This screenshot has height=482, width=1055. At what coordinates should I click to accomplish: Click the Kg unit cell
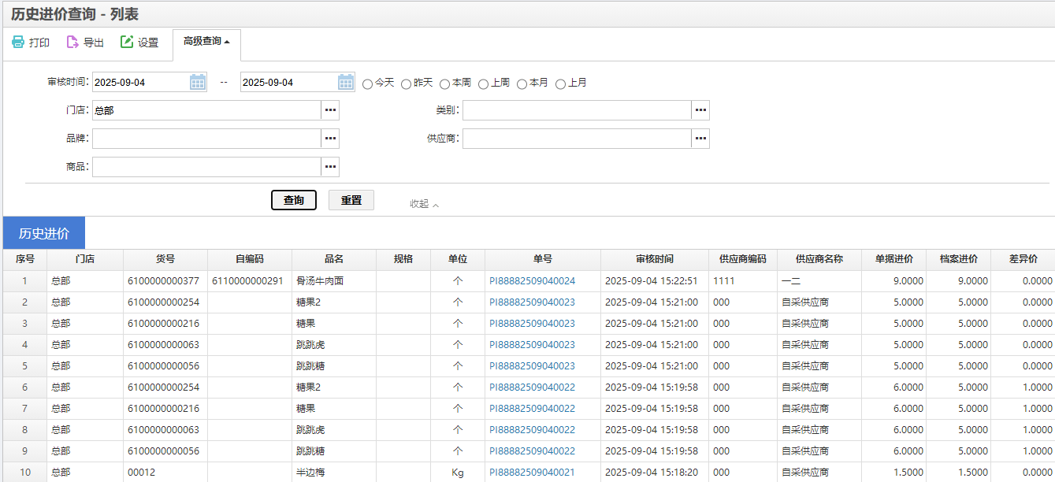(x=458, y=473)
